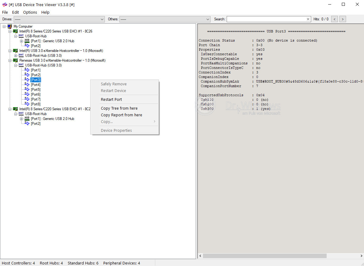Clear the search box with the X icon
The width and height of the screenshot is (364, 266).
click(x=308, y=19)
